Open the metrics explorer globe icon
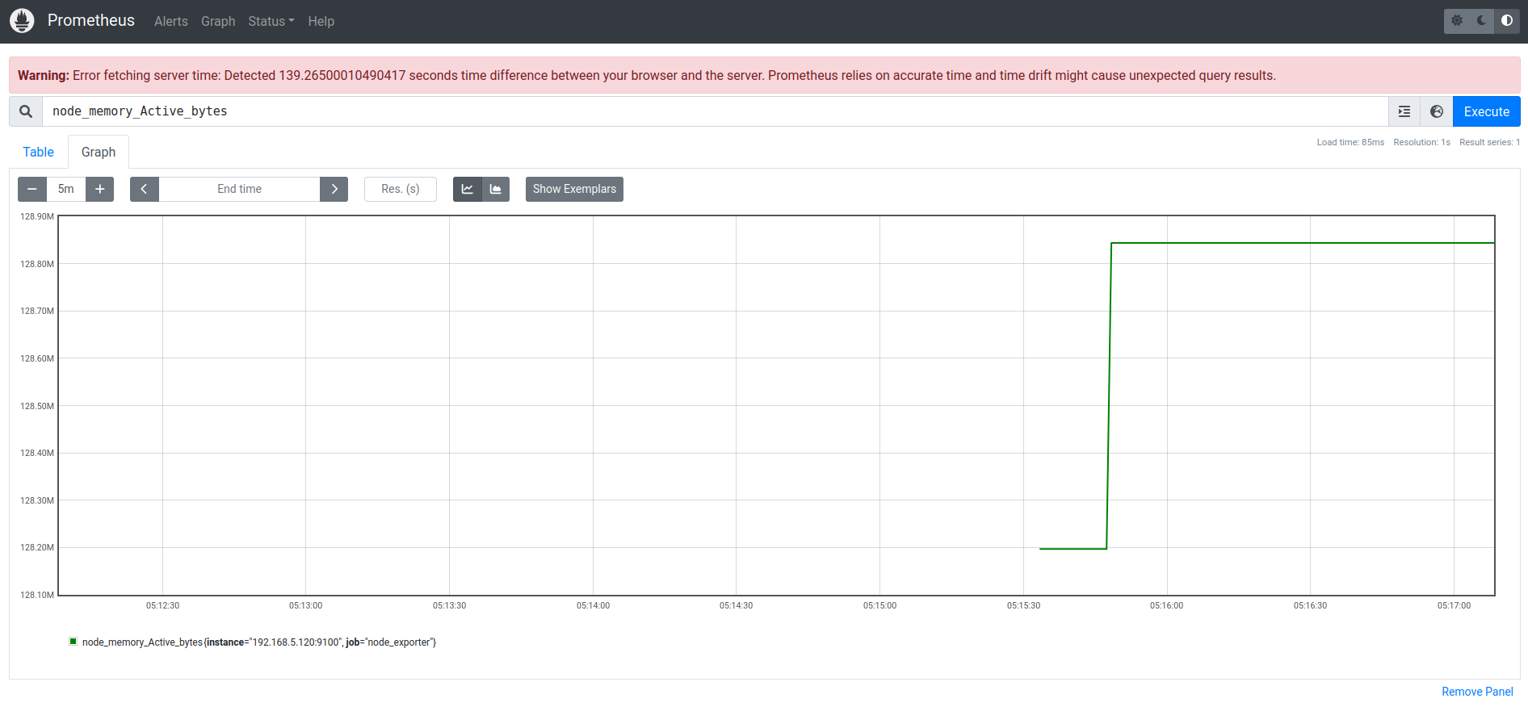Screen dimensions: 1528x707 1437,111
